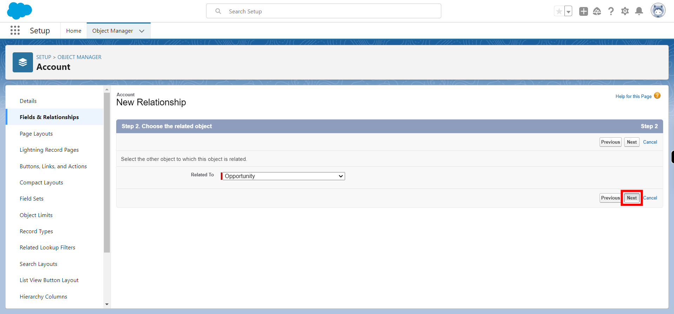The height and width of the screenshot is (314, 674).
Task: Click the bottom Cancel link
Action: [650, 198]
